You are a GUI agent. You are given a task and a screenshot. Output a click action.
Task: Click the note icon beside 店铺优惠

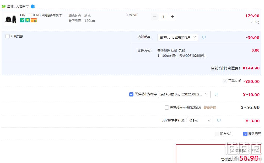[x=204, y=37]
